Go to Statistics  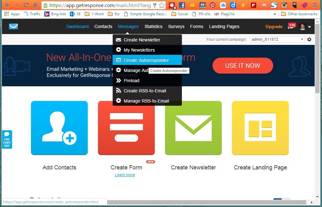coord(154,26)
